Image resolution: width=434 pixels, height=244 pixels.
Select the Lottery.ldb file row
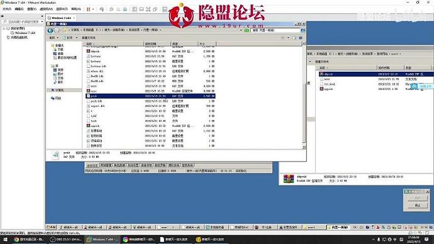(150, 66)
